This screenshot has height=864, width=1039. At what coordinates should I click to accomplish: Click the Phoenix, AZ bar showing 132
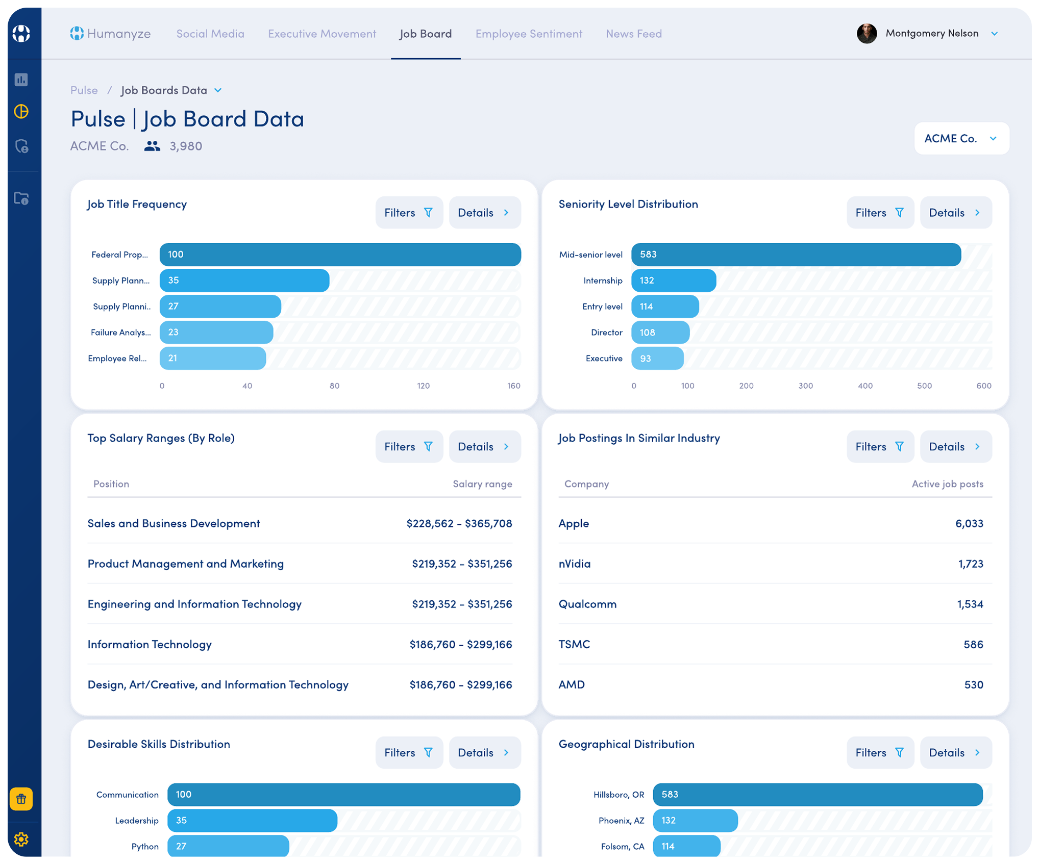pyautogui.click(x=695, y=821)
